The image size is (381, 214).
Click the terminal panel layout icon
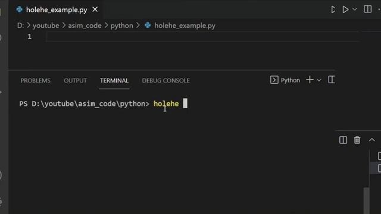click(332, 80)
